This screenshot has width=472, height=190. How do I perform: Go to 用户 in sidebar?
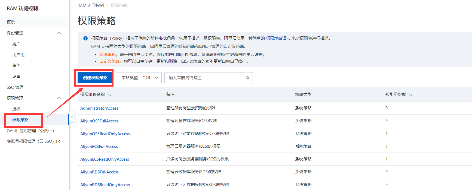tap(16, 44)
